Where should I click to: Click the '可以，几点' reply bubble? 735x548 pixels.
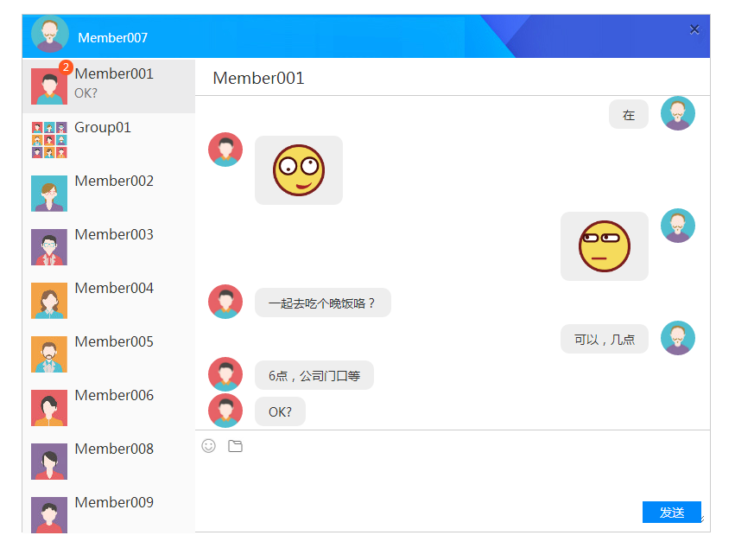[x=604, y=338]
